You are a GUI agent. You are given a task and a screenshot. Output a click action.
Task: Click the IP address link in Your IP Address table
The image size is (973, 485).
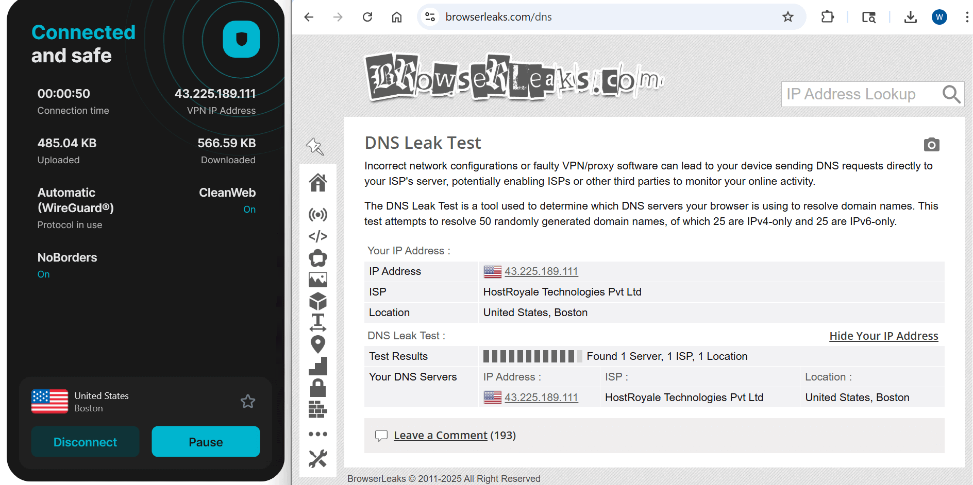point(541,271)
